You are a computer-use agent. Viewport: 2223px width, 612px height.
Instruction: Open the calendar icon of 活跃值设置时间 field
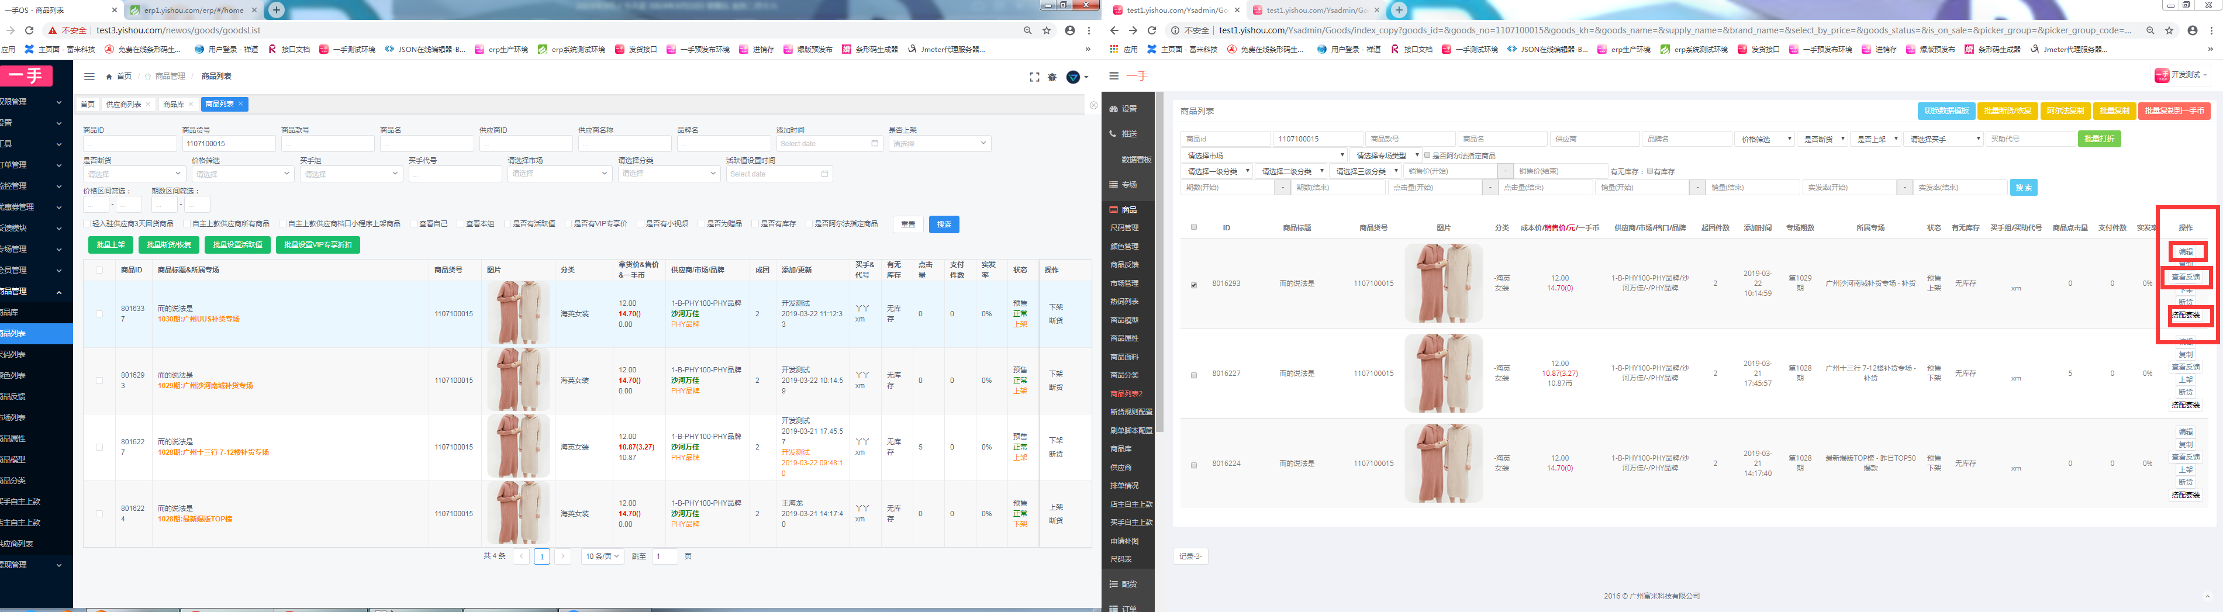pos(824,174)
